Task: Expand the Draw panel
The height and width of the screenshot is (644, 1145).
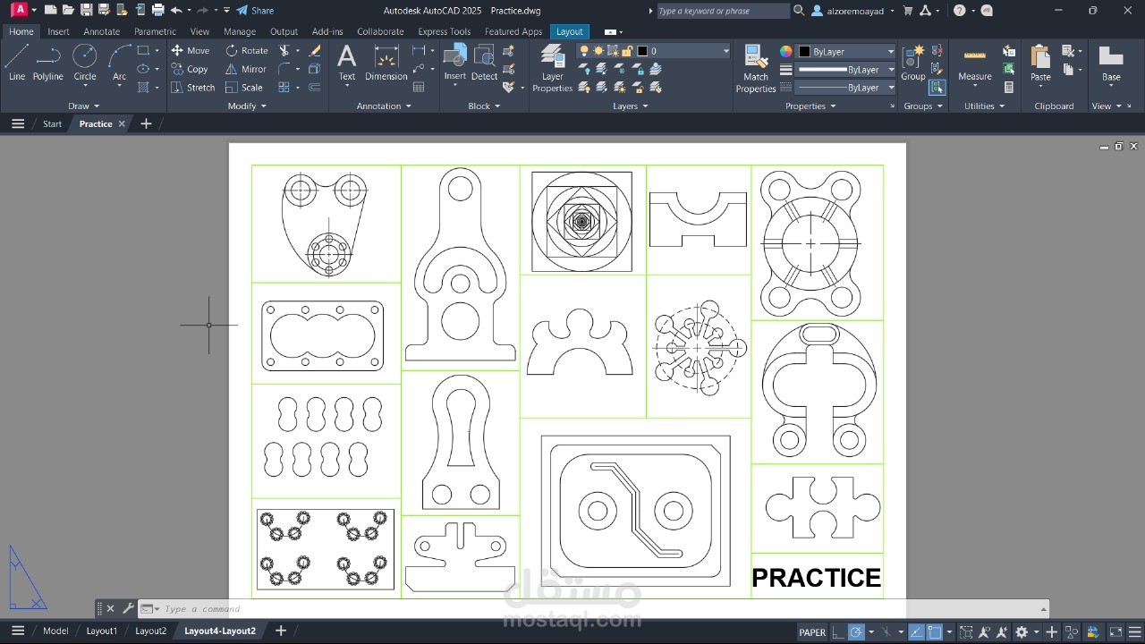Action: coord(84,106)
